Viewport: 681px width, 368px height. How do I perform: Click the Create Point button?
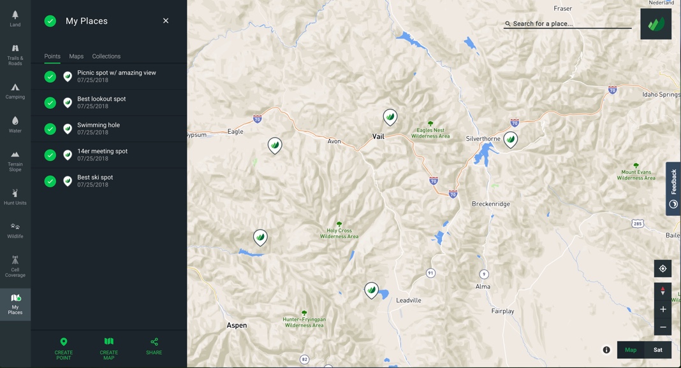pos(63,348)
